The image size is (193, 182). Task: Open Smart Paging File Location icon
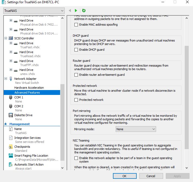[11, 156]
